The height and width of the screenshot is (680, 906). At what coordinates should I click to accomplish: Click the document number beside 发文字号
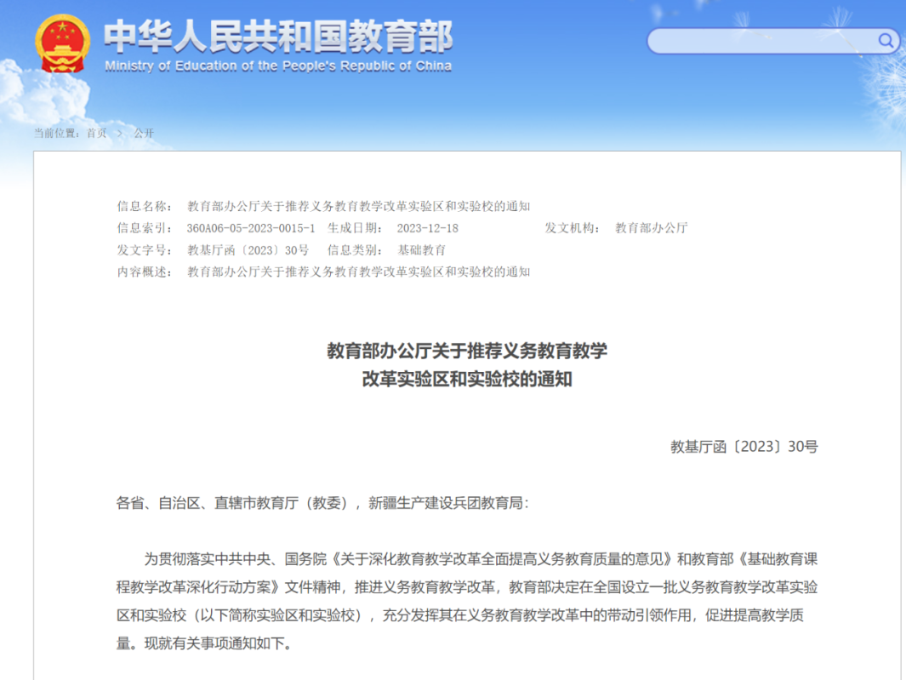pyautogui.click(x=248, y=250)
